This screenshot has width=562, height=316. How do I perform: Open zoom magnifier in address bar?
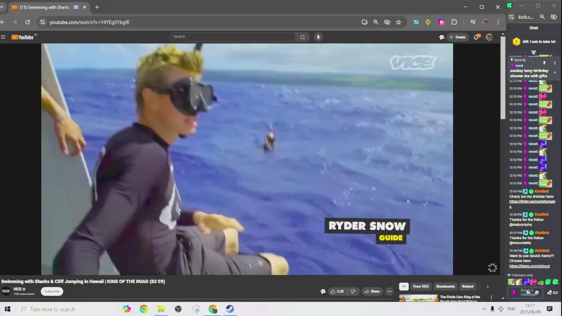tap(376, 22)
